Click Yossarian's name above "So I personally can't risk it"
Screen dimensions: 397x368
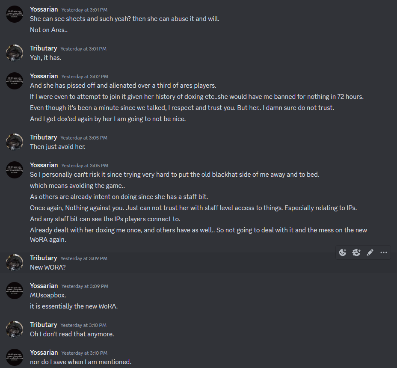point(44,165)
